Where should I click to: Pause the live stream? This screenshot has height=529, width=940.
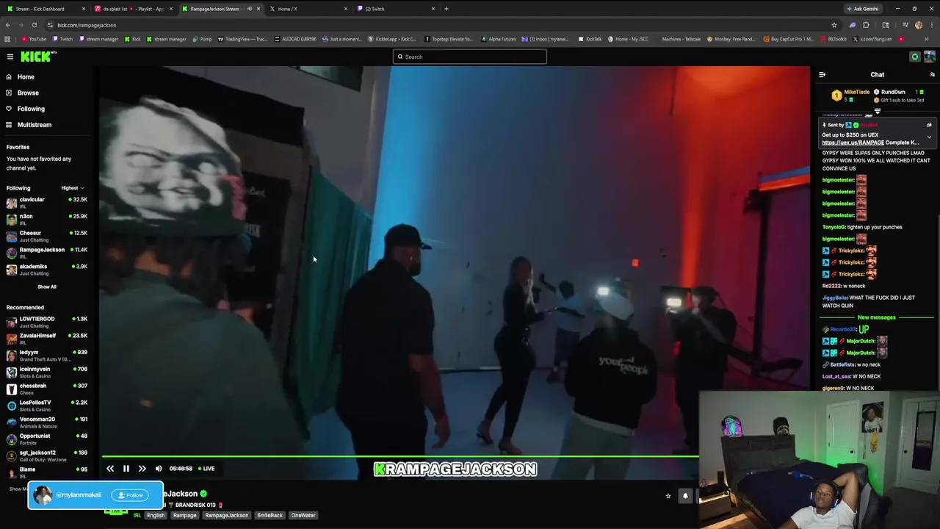[126, 469]
